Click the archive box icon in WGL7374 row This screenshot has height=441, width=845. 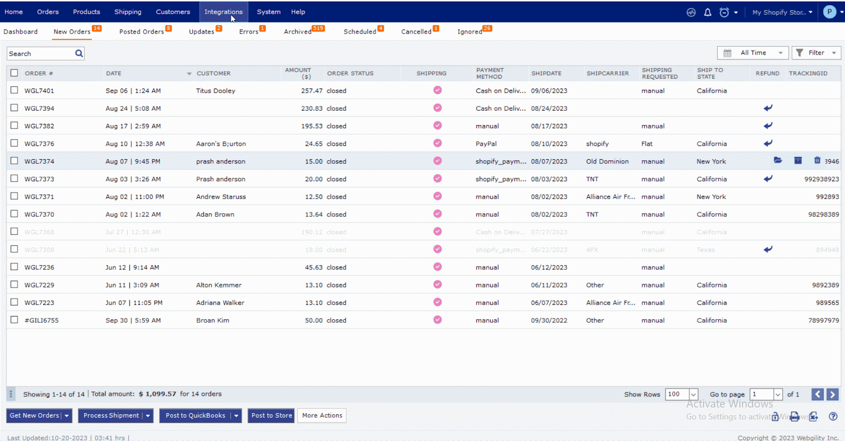click(798, 160)
